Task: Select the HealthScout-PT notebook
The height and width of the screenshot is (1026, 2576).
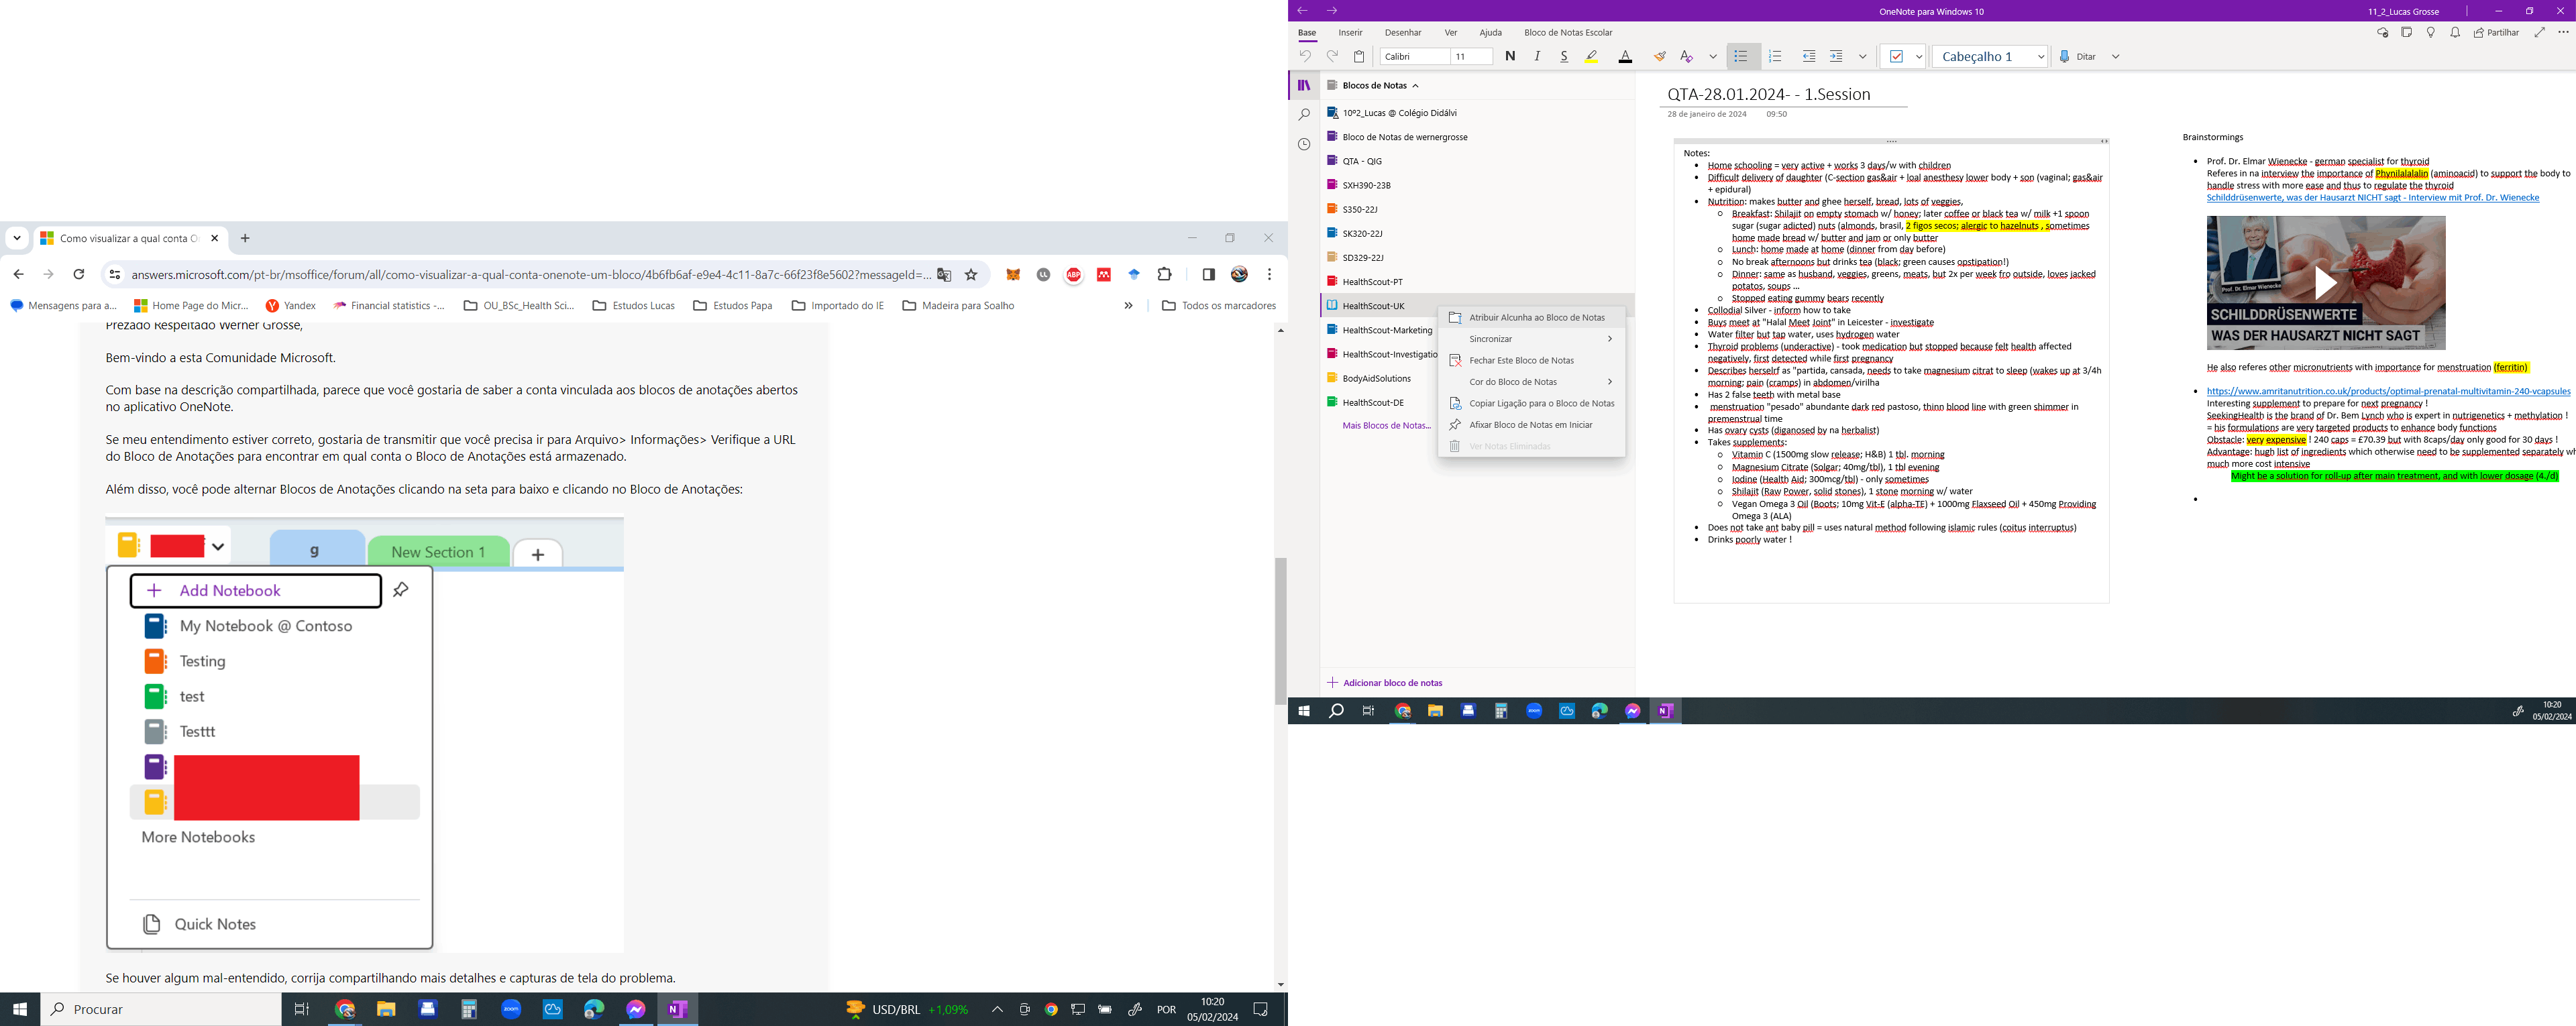Action: [x=1477, y=282]
